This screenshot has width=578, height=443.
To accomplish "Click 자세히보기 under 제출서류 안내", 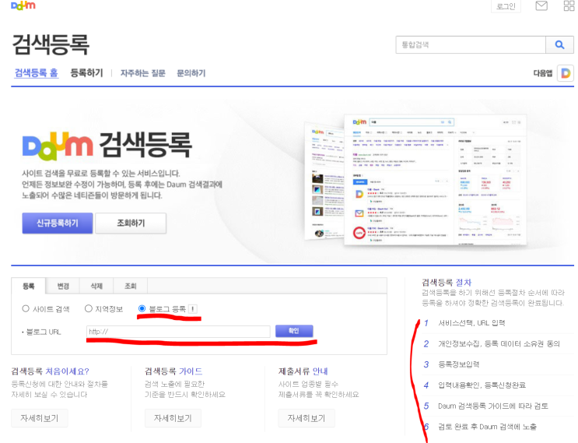I will pos(307,418).
